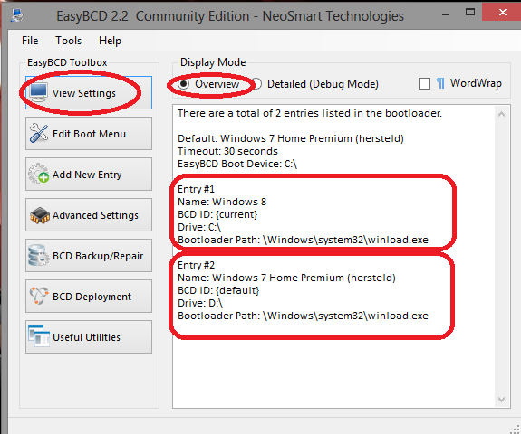Open the Tools menu

(x=68, y=41)
